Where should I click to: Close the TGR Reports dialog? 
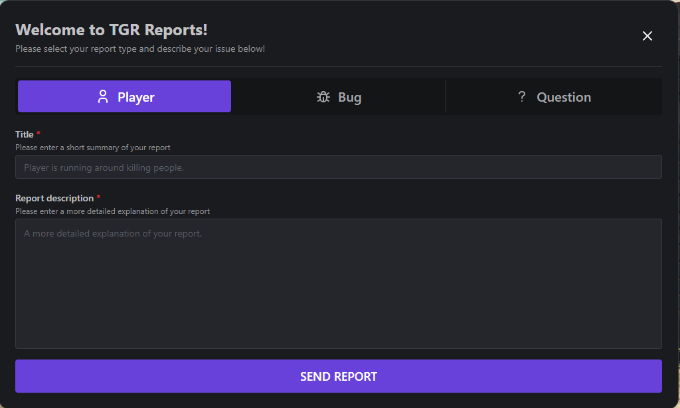coord(647,36)
